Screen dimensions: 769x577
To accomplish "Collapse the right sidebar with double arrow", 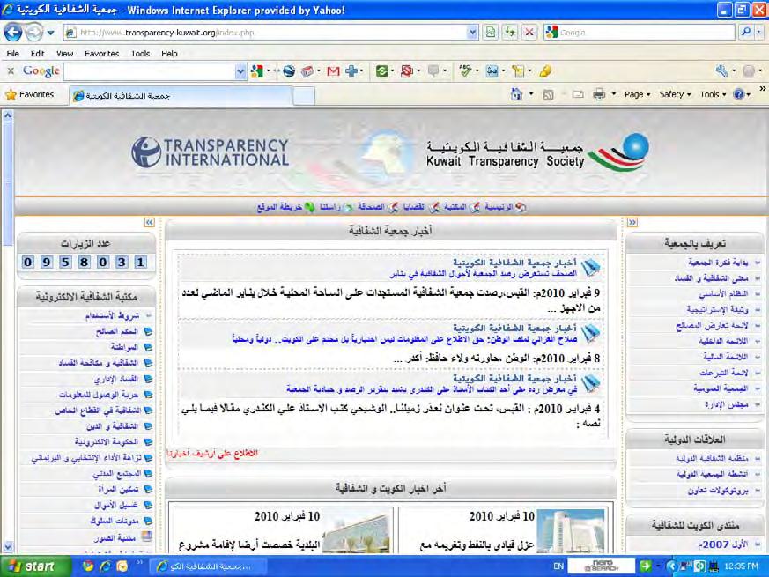I will tap(632, 222).
